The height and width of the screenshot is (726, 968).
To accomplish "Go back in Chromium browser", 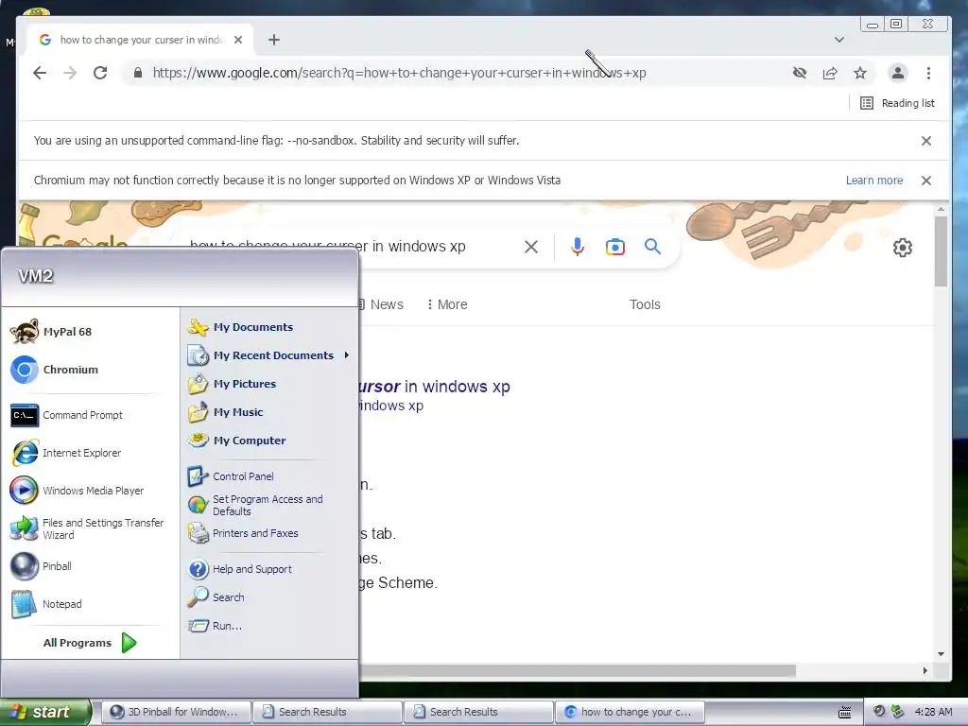I will [x=40, y=73].
